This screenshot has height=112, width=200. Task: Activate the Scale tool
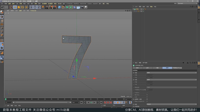(19, 7)
